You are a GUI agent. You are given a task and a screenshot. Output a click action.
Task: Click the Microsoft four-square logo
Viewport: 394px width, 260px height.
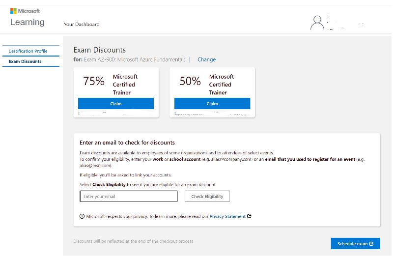[13, 11]
